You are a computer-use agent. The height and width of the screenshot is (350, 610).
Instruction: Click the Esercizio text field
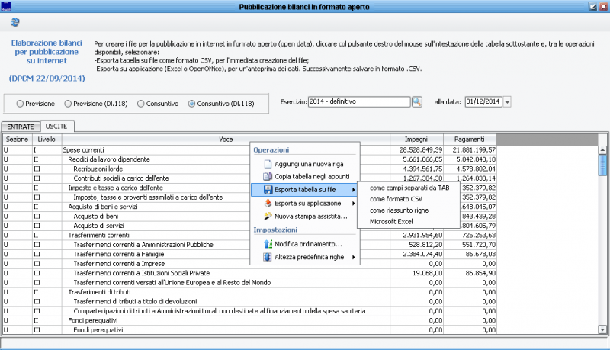click(358, 101)
